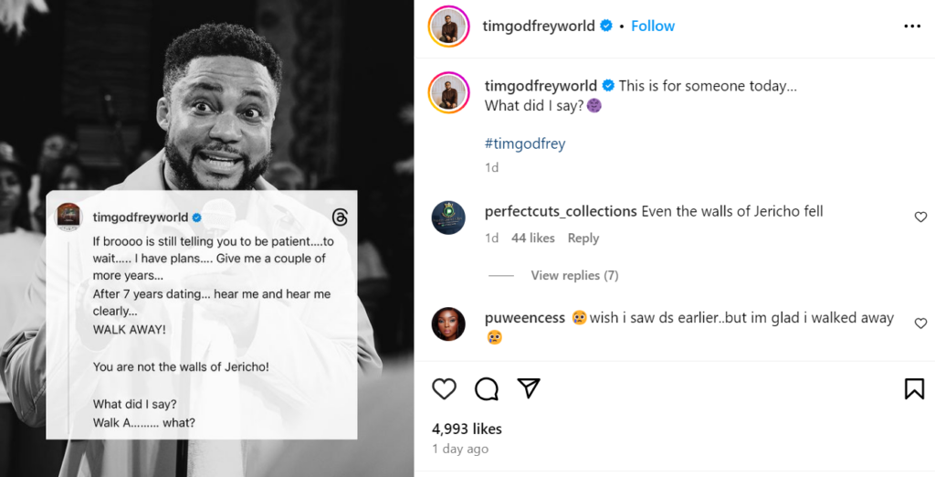Click timgodfreyworld avatar beside caption
This screenshot has width=935, height=477.
(448, 92)
